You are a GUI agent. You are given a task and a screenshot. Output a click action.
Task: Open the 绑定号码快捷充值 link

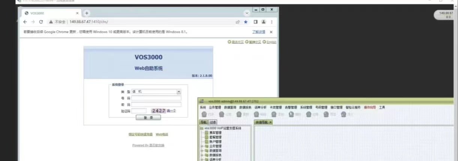point(141,134)
